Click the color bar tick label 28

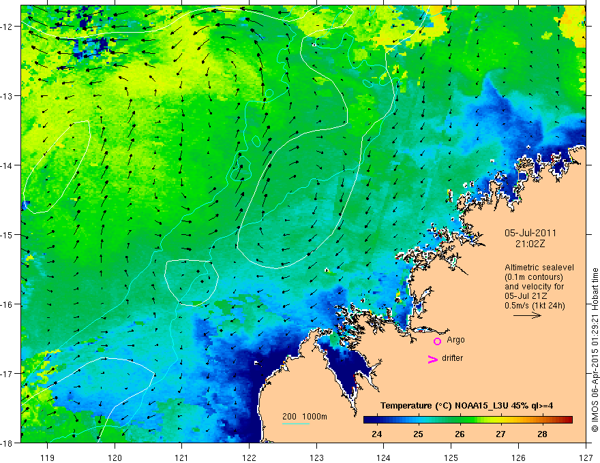click(542, 434)
